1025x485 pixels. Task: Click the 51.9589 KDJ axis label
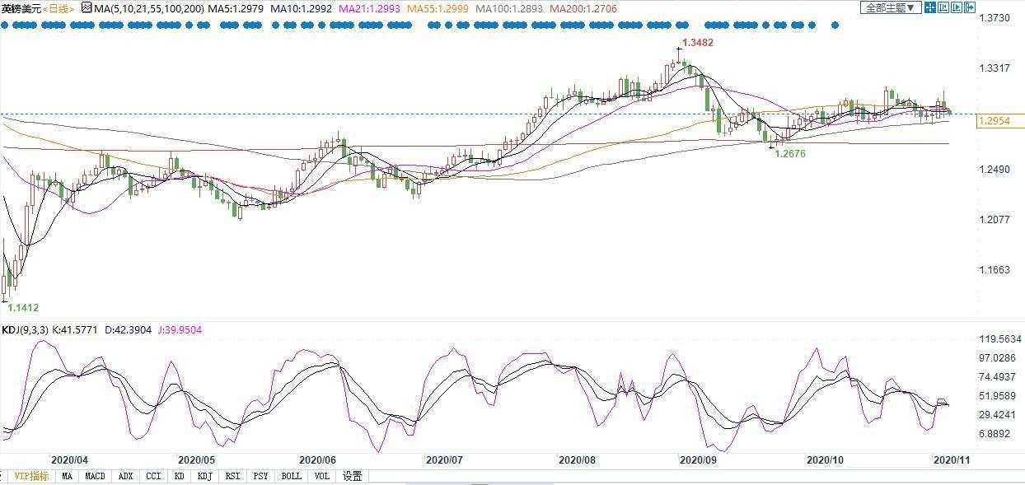[x=997, y=396]
